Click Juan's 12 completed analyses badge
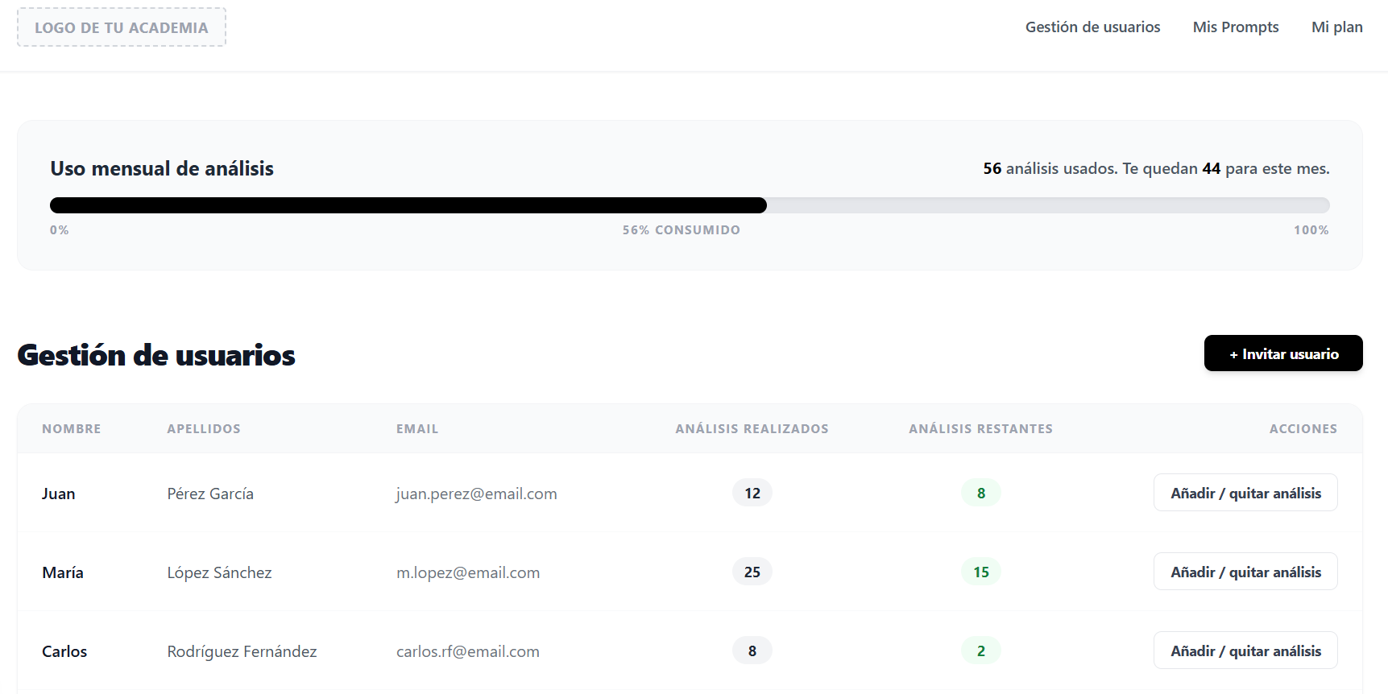Viewport: 1388px width, 694px height. 752,493
